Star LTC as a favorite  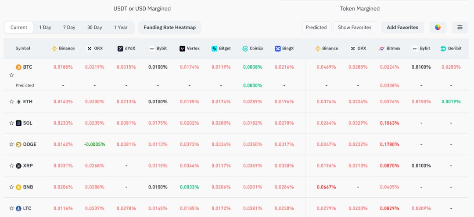[11, 208]
